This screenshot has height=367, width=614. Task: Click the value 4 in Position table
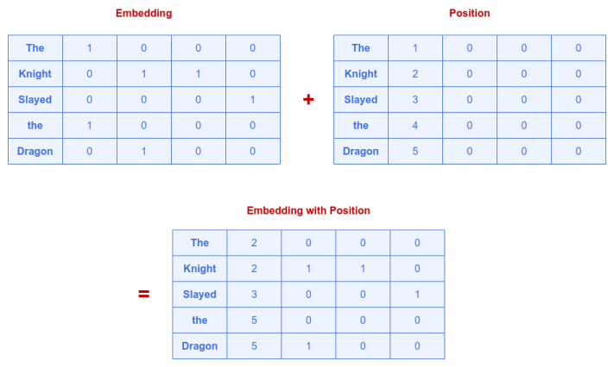pyautogui.click(x=415, y=126)
